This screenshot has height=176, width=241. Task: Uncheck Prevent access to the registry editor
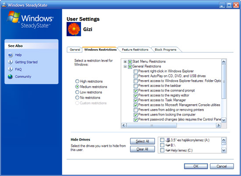tap(135, 95)
